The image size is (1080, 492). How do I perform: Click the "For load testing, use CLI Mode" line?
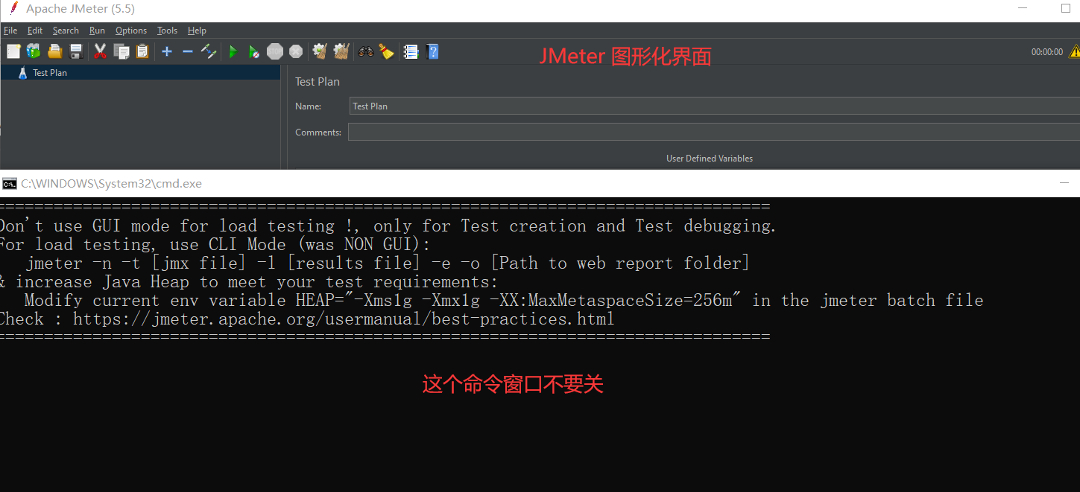215,245
